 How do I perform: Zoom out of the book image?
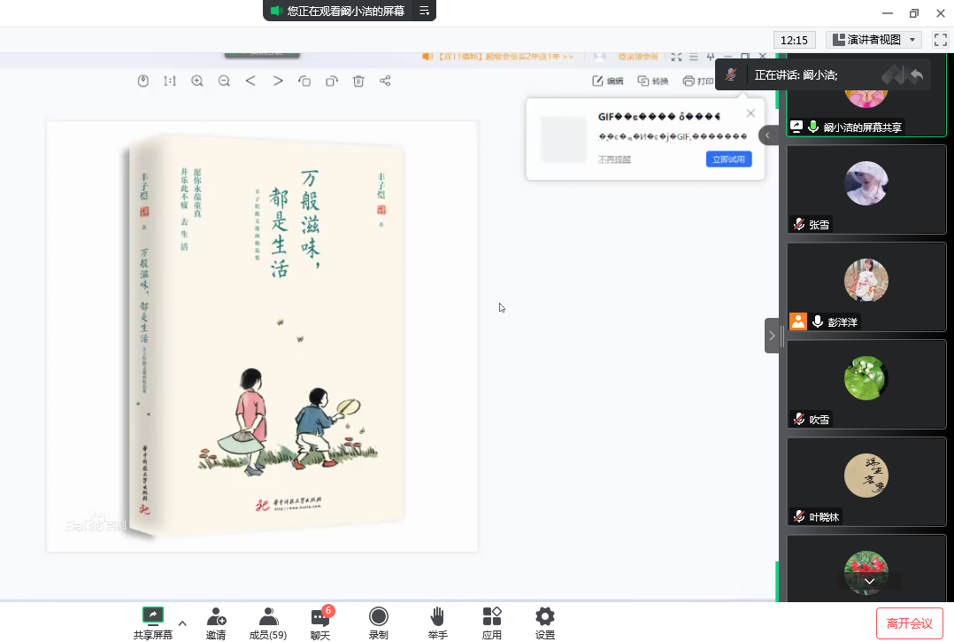(x=224, y=81)
